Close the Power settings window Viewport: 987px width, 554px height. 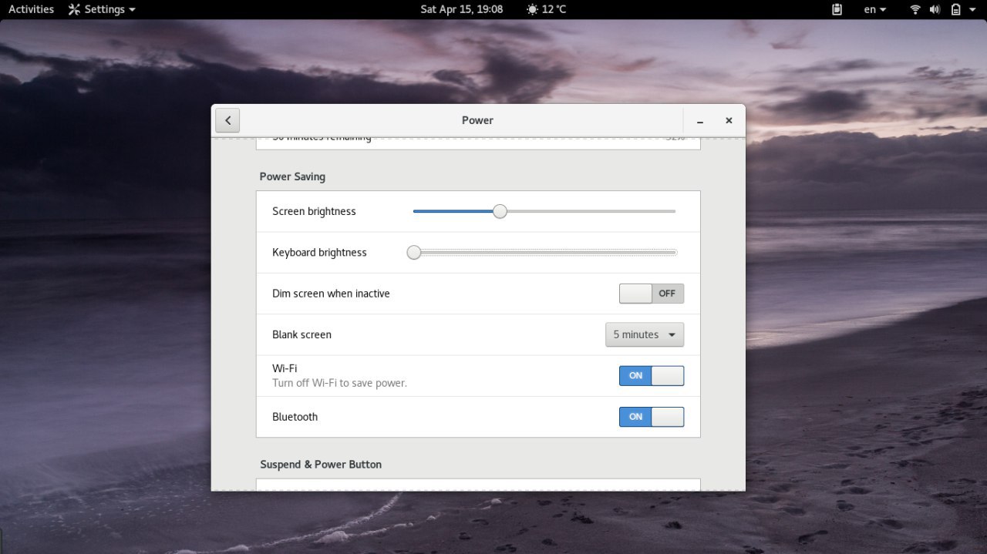point(729,120)
